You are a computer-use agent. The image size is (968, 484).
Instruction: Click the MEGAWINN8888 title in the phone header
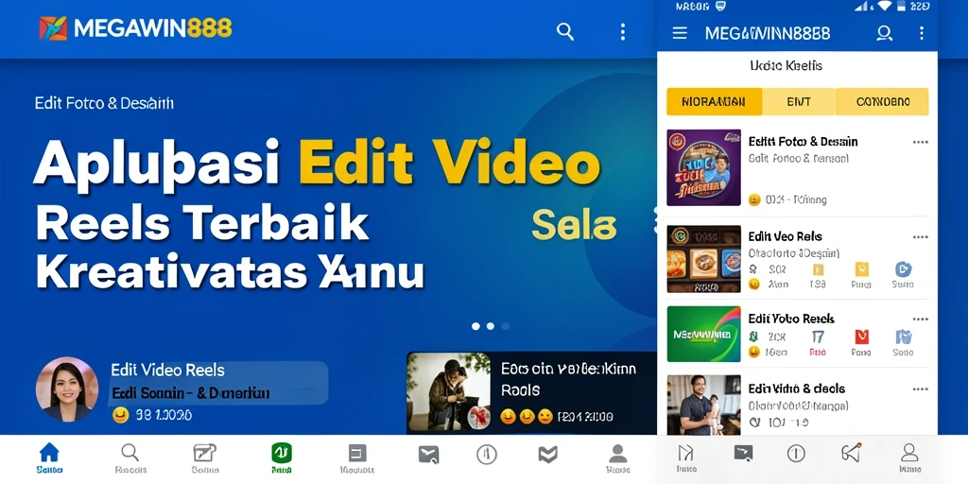768,33
